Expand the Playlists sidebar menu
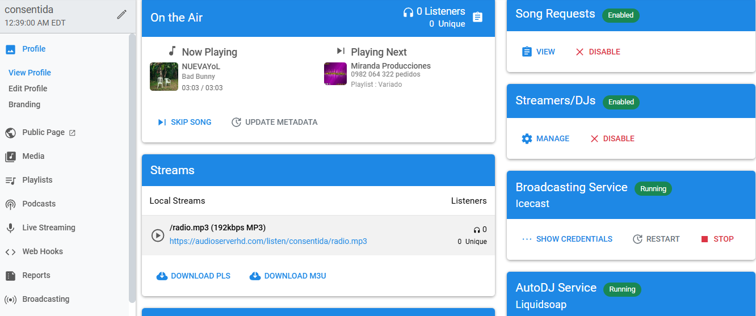Screen dimensions: 756x316 point(37,180)
